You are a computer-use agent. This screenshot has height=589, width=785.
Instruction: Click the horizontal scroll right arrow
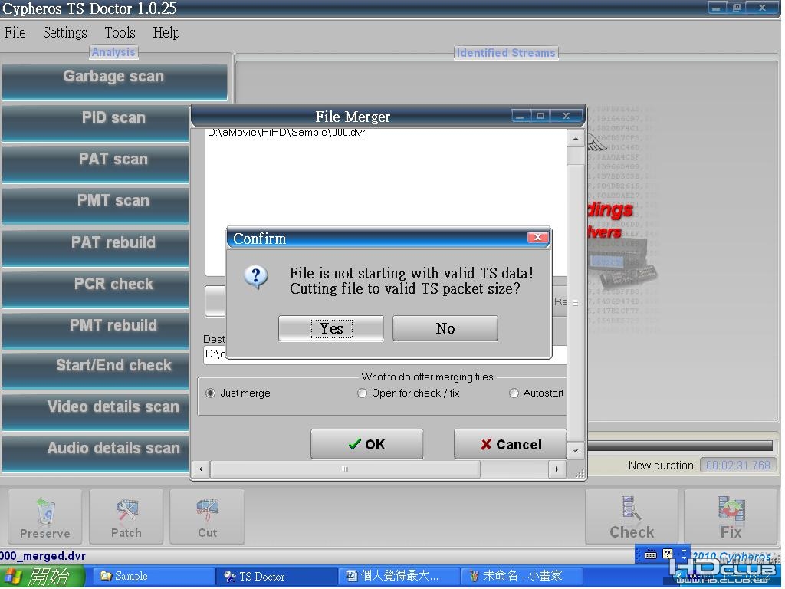pos(557,469)
